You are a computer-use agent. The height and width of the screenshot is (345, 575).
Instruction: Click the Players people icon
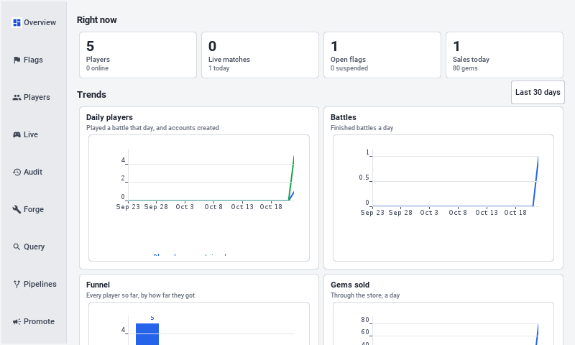17,98
